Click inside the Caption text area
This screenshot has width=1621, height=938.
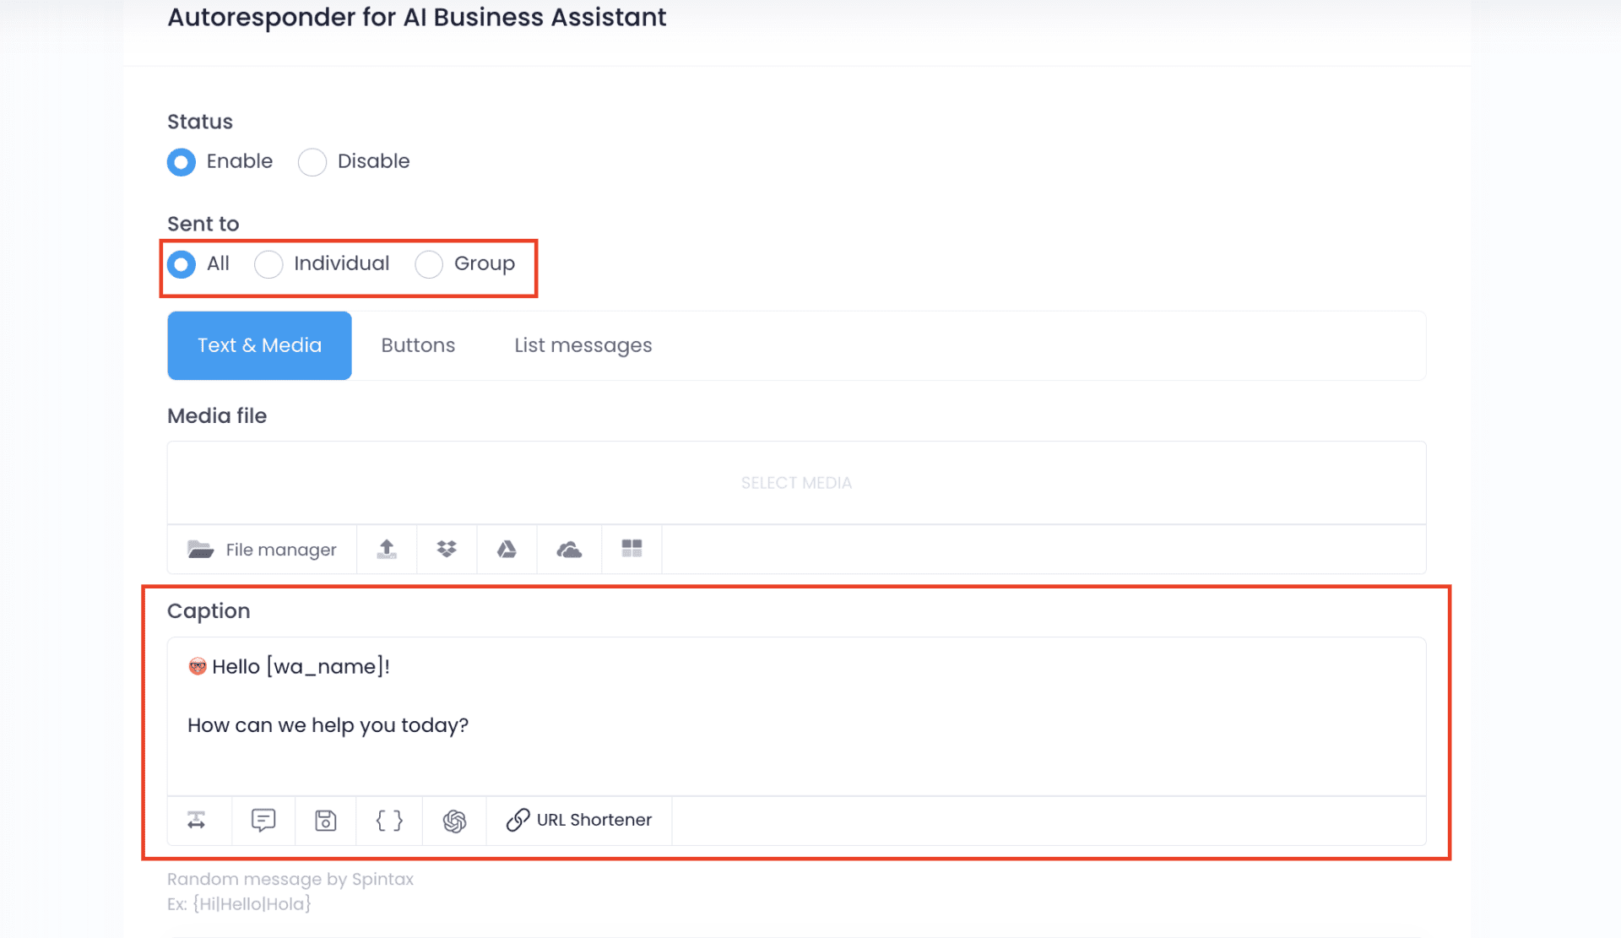coord(796,716)
